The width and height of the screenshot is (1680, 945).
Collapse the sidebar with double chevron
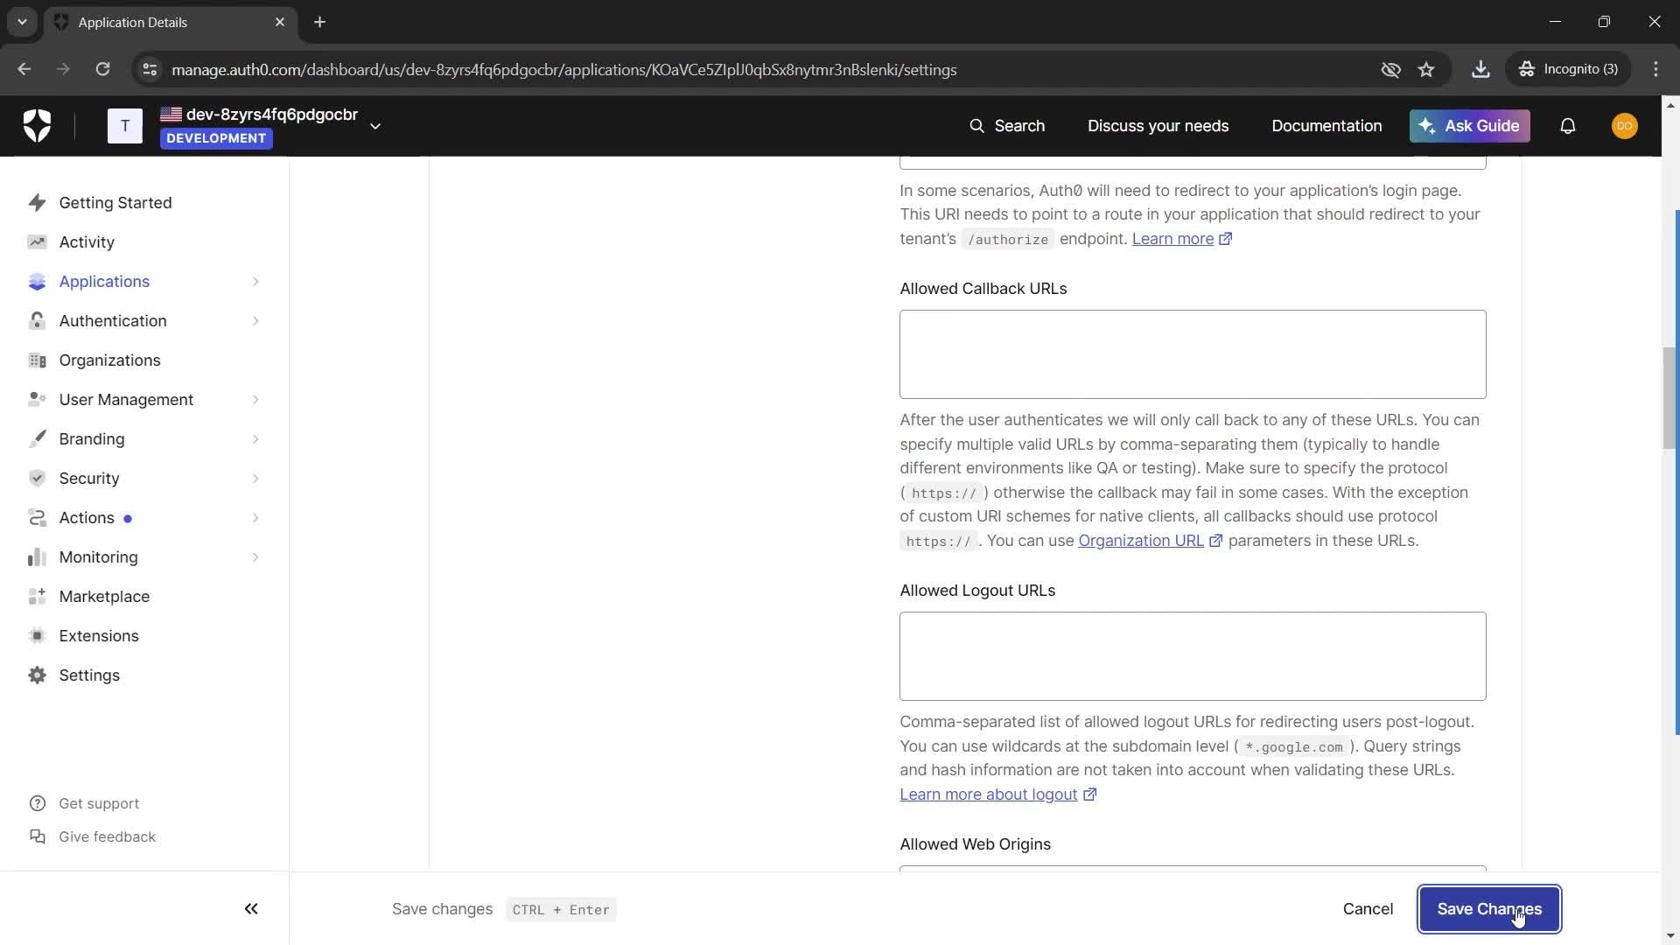coord(251,909)
